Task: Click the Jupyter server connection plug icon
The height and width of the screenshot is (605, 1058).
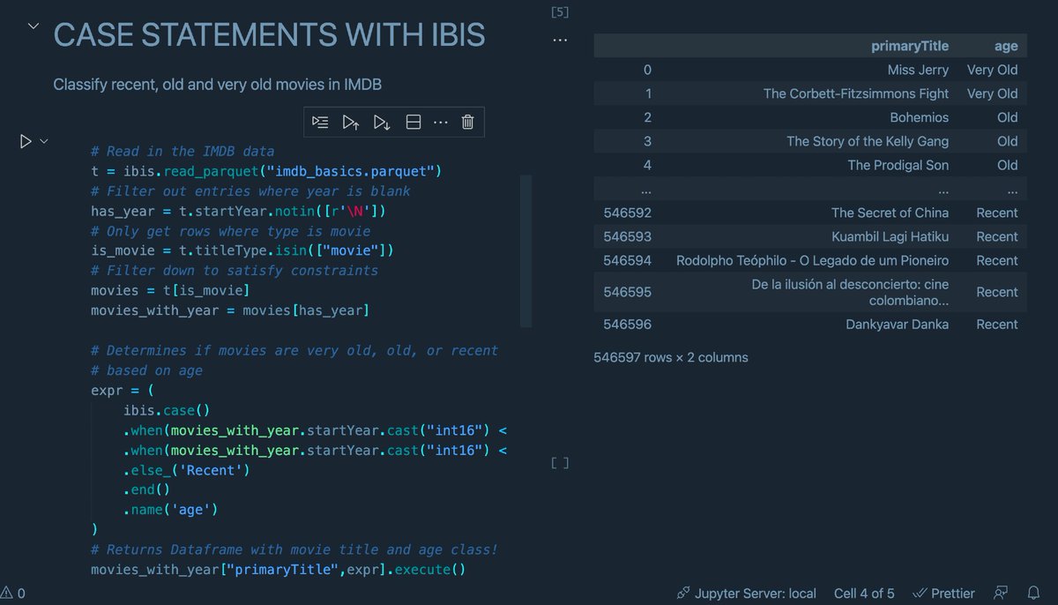Action: pyautogui.click(x=683, y=593)
